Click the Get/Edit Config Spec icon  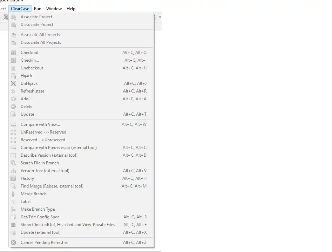coord(13,217)
